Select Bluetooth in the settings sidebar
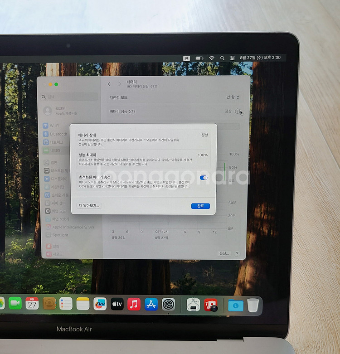The height and width of the screenshot is (354, 340). coord(55,134)
